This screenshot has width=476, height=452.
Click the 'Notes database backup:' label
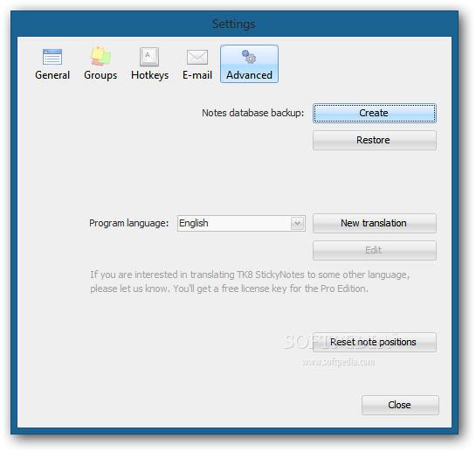(x=253, y=113)
